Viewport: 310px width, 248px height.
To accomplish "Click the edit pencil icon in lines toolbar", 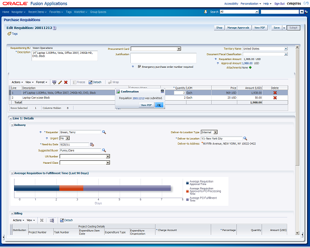I will 60,82.
